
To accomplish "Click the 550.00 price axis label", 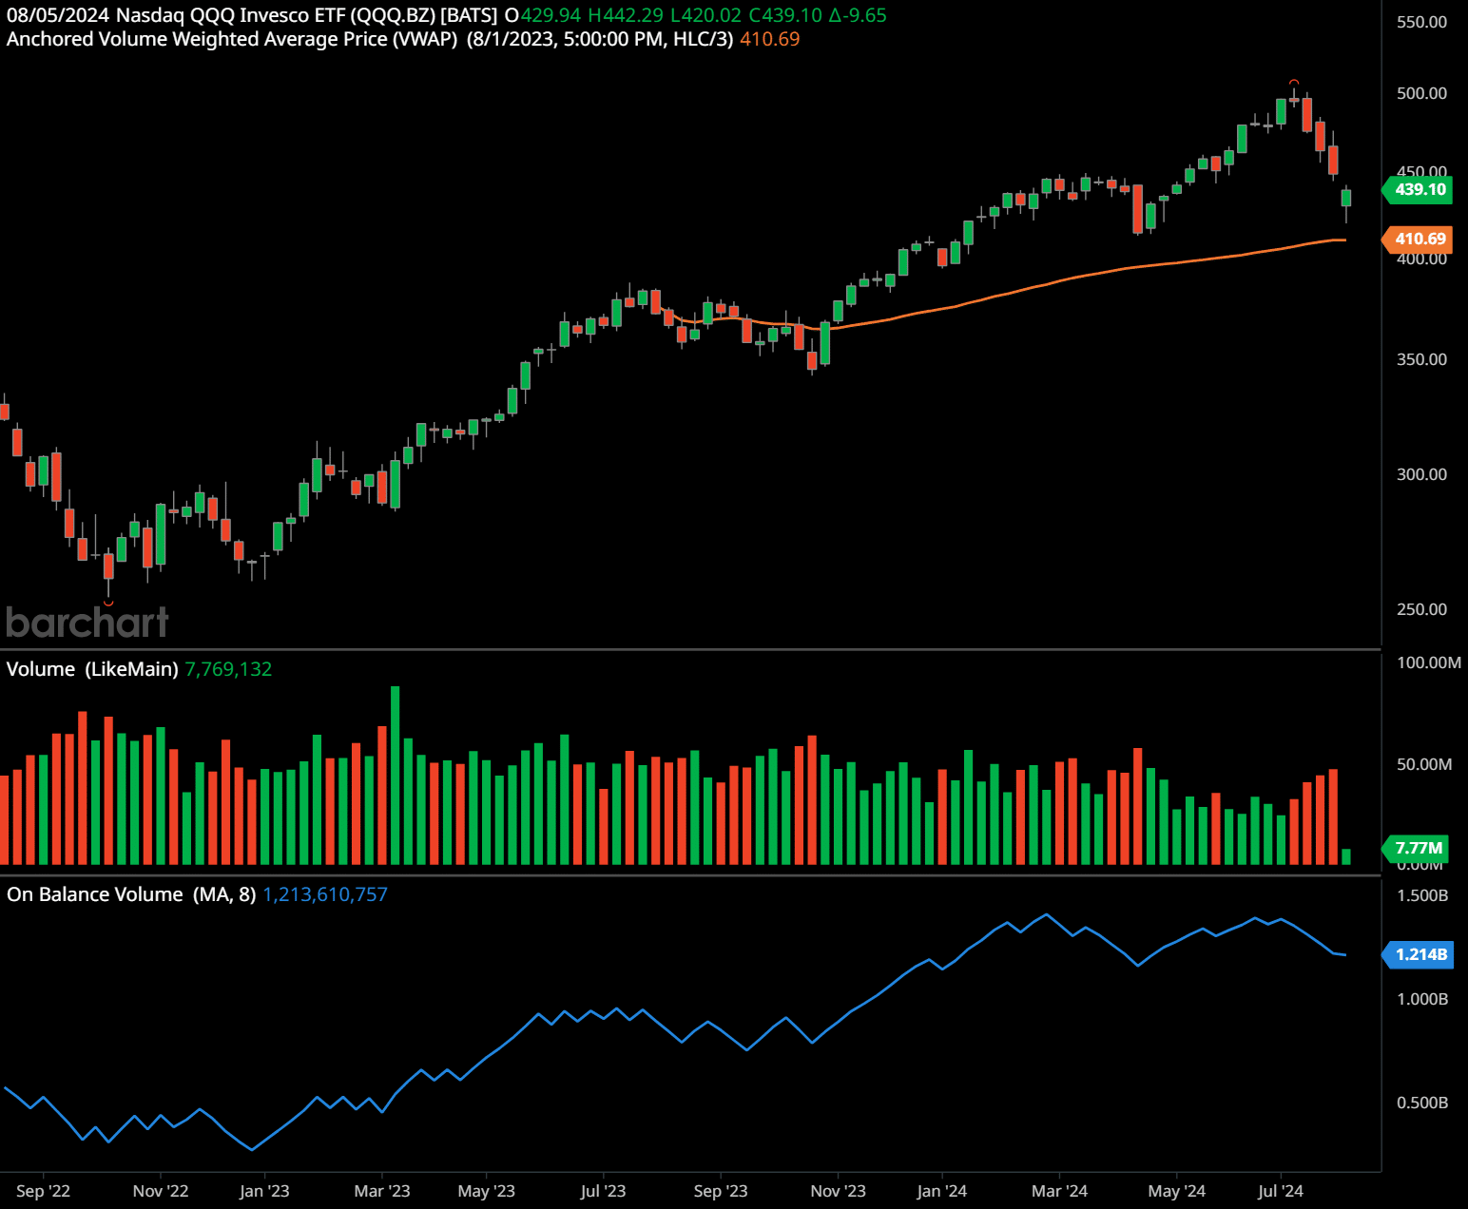I will pyautogui.click(x=1421, y=22).
